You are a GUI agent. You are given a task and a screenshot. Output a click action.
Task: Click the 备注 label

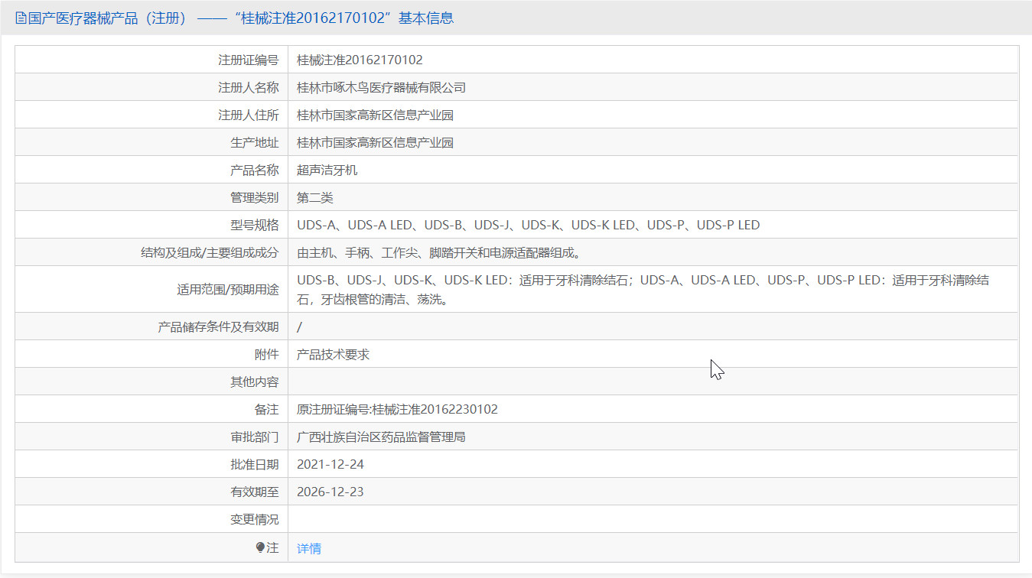(x=266, y=409)
